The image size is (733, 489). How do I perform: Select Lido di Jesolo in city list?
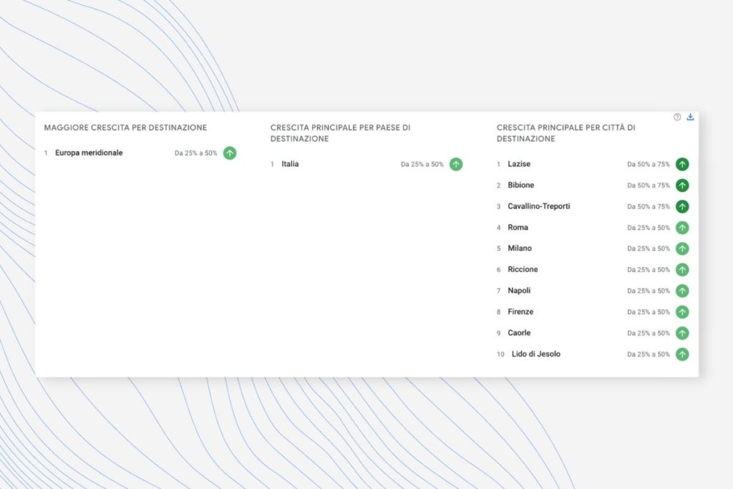pos(535,354)
